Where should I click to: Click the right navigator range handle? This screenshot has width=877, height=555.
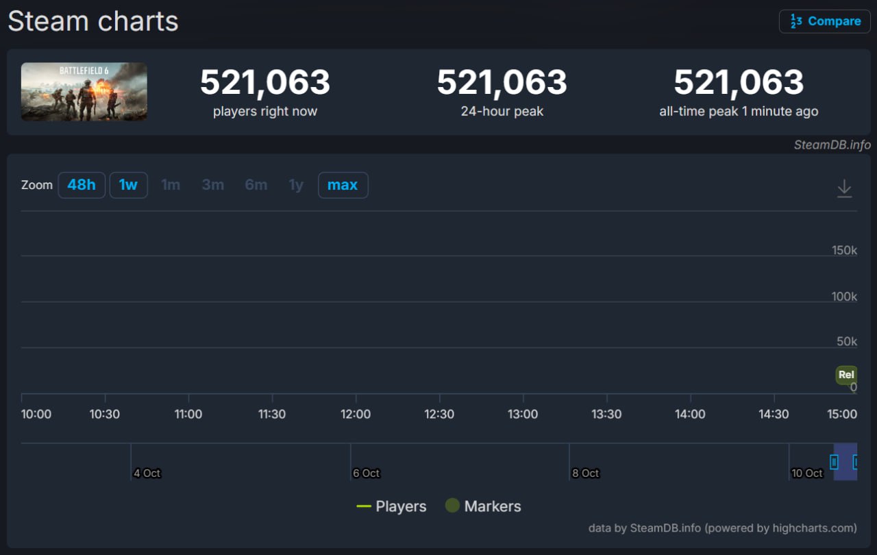[855, 462]
